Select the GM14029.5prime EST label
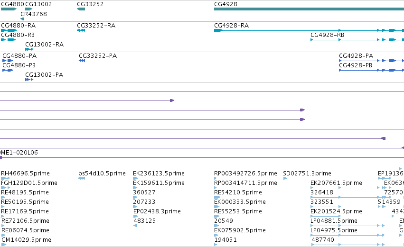404x247 pixels. tap(26, 239)
